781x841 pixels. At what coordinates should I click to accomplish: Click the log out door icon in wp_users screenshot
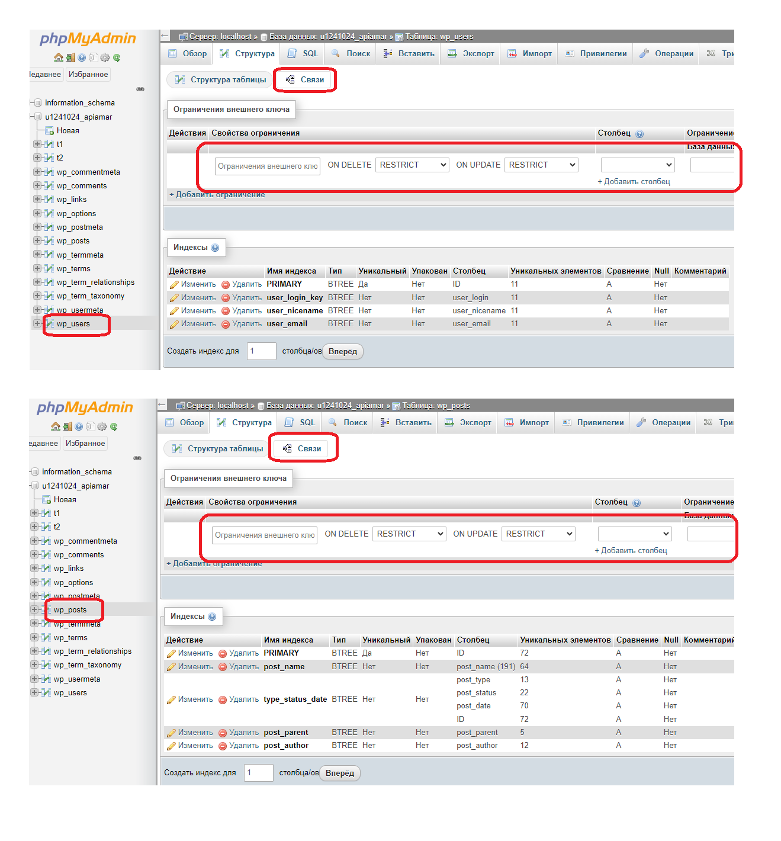pos(70,57)
